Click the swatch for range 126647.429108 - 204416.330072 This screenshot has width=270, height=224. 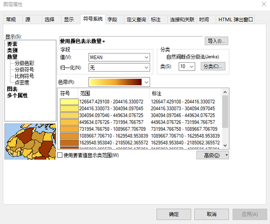point(69,102)
